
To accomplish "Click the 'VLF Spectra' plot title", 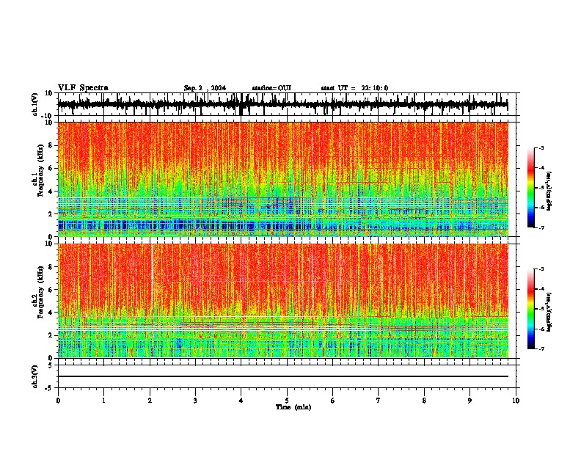I will point(83,88).
